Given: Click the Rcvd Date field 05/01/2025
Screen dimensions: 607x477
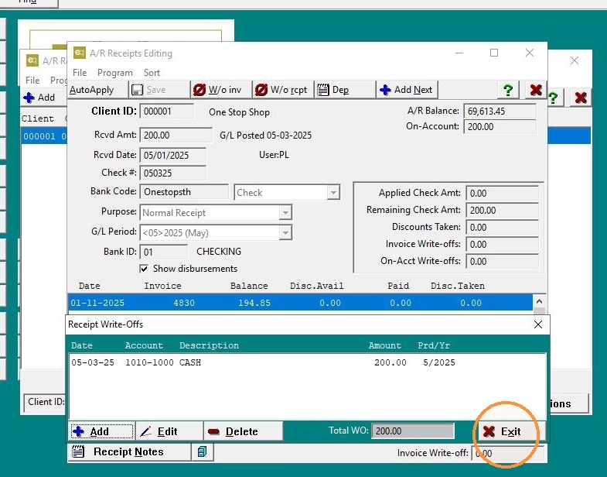Looking at the screenshot, I should coord(172,155).
